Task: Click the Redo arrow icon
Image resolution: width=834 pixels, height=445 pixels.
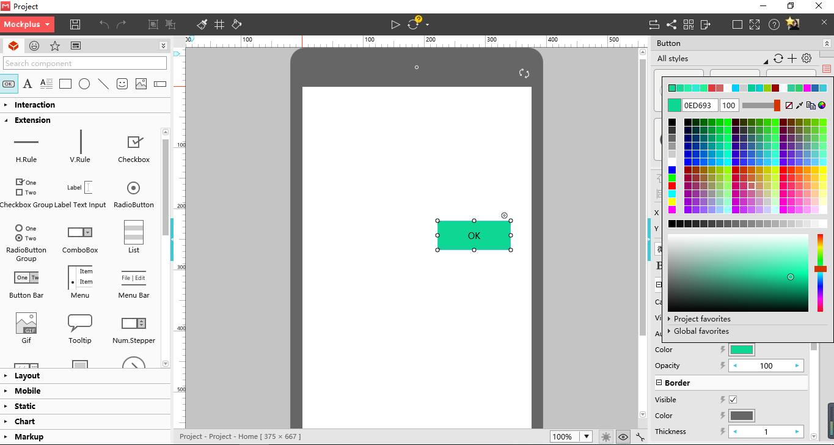Action: 121,24
